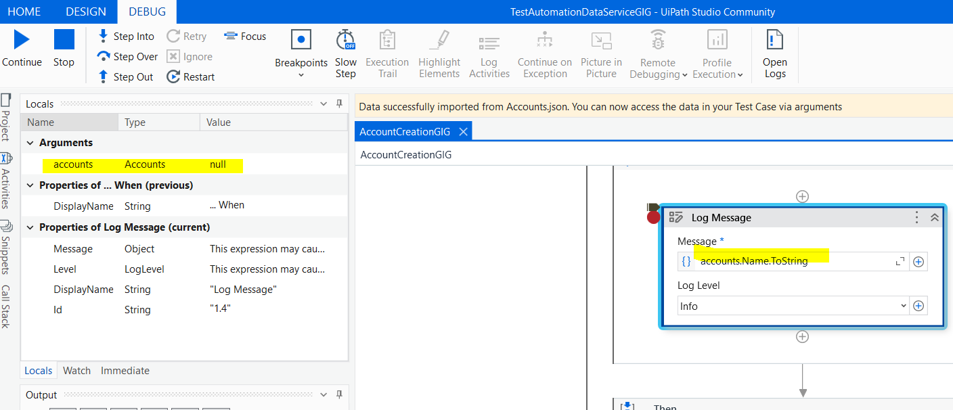This screenshot has height=410, width=953.
Task: Toggle Slow Step mode
Action: click(x=346, y=53)
